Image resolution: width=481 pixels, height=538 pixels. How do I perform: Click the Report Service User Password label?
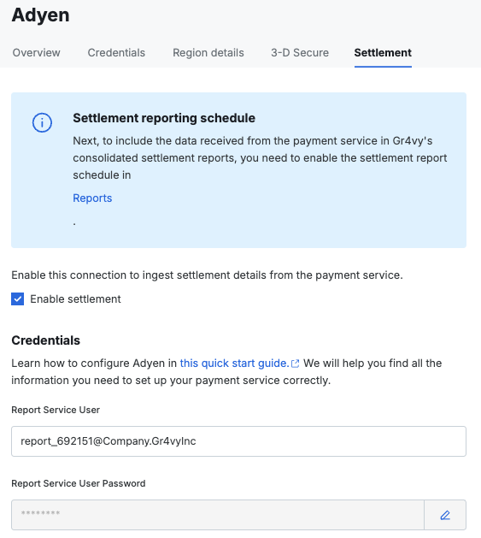point(79,483)
